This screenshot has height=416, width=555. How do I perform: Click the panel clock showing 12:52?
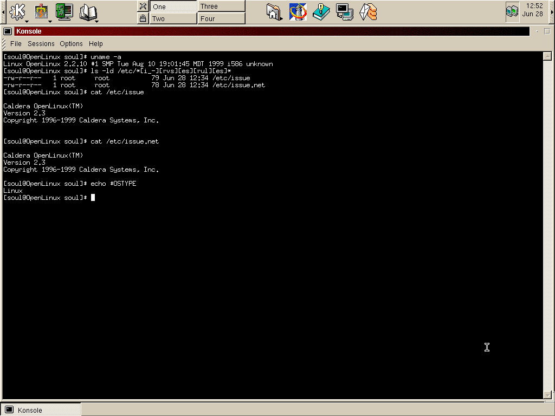coord(533,10)
